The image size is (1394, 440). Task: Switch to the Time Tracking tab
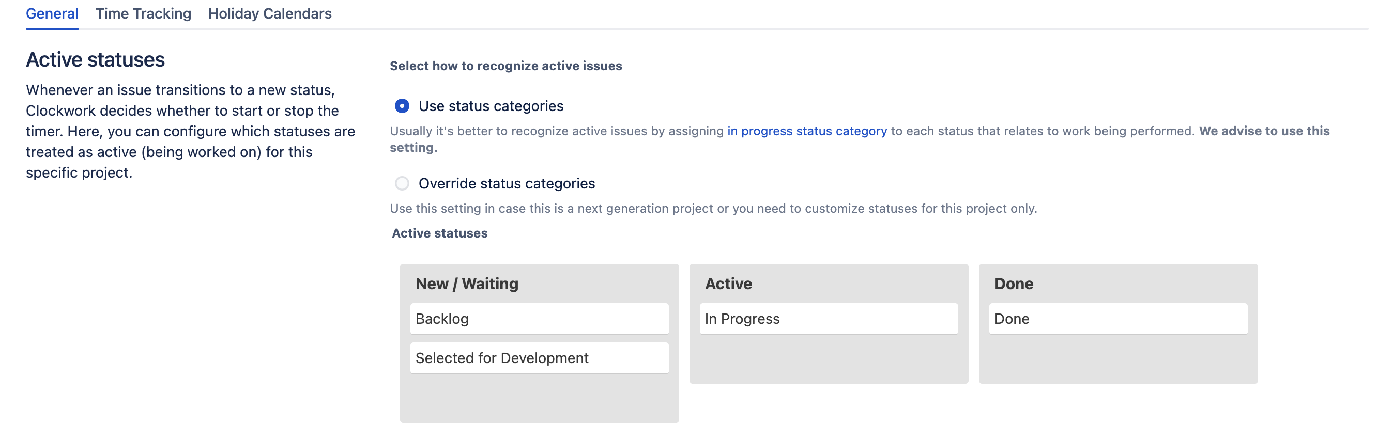pyautogui.click(x=143, y=13)
